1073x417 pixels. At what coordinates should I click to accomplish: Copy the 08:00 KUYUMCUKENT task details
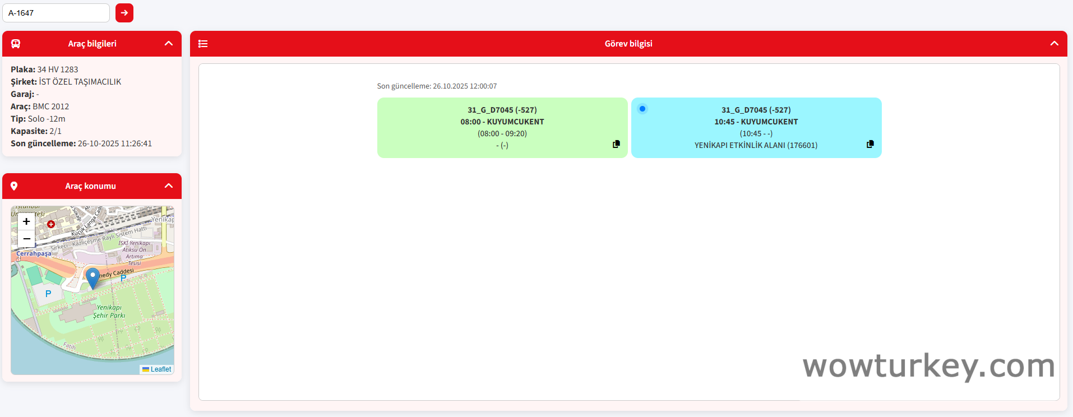pyautogui.click(x=616, y=144)
